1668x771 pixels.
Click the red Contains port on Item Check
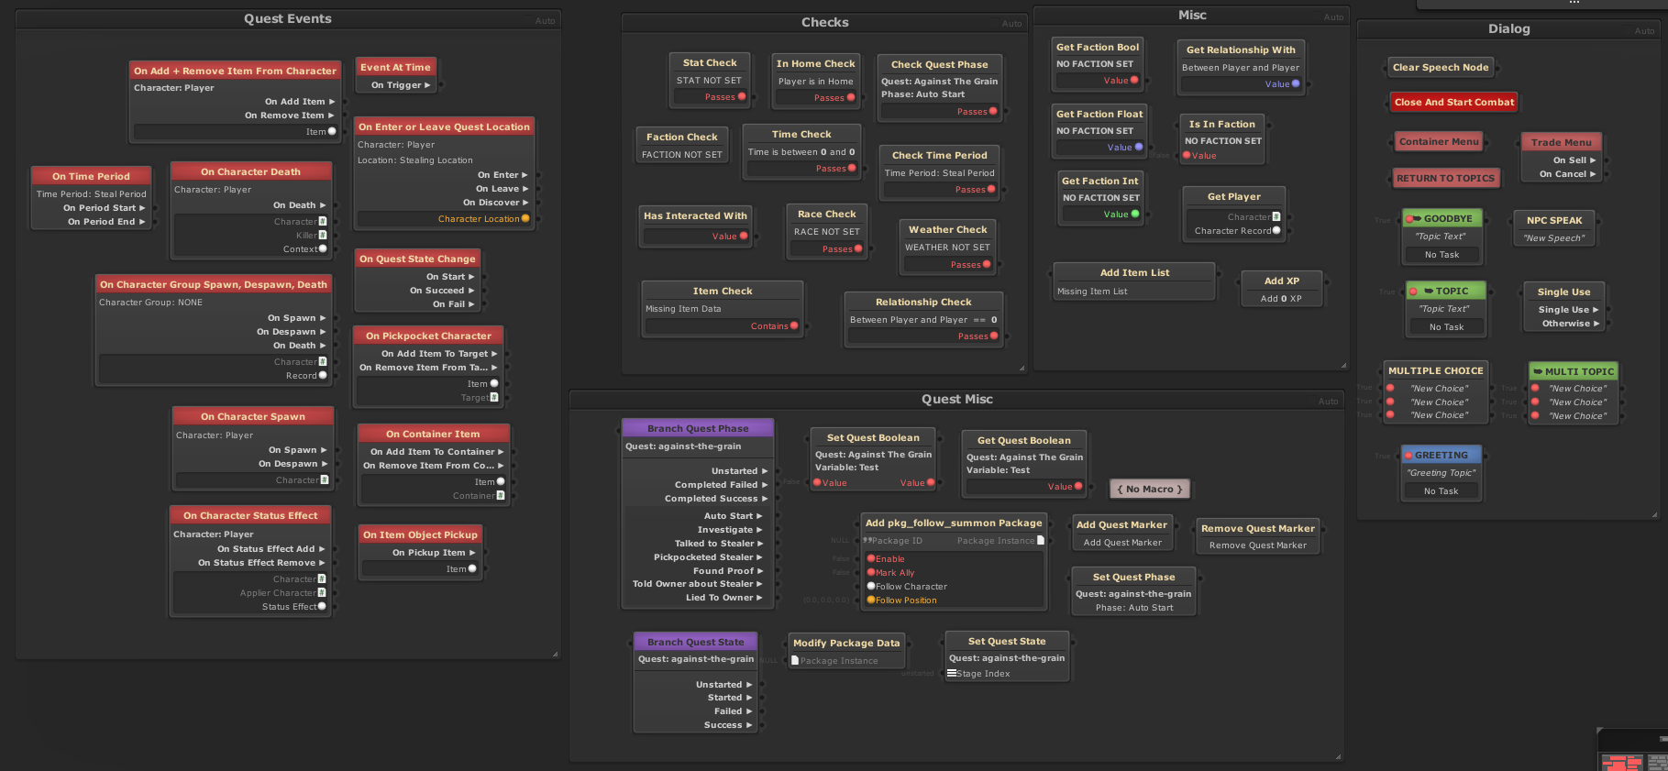[794, 326]
